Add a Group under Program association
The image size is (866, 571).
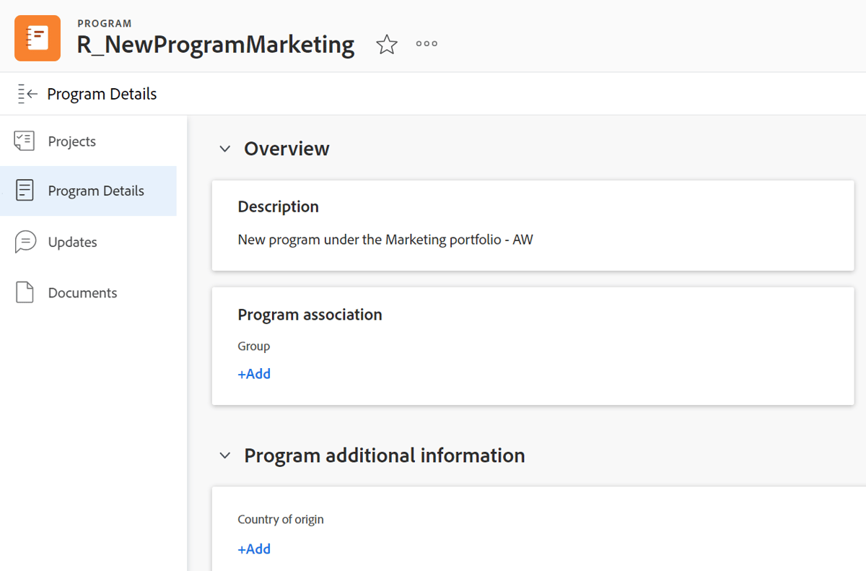click(254, 373)
